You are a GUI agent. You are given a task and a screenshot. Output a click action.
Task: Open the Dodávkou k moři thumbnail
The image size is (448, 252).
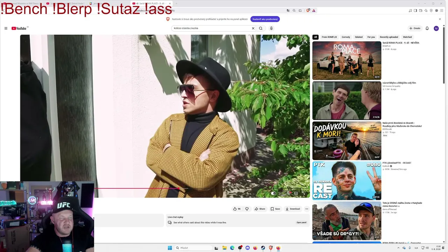[347, 141]
